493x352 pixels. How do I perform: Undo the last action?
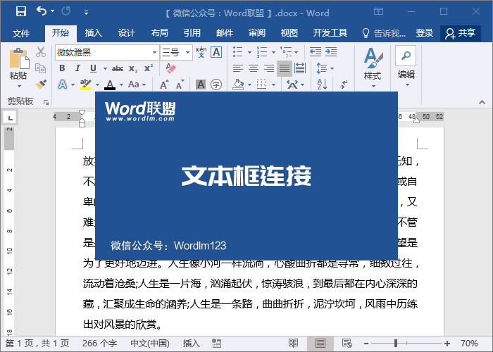(42, 11)
